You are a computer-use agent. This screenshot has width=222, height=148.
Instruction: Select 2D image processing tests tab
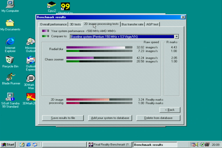(x=101, y=24)
